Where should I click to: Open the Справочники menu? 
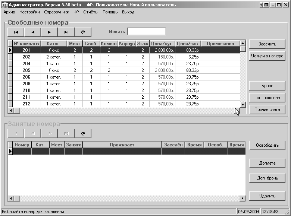[x=57, y=12]
